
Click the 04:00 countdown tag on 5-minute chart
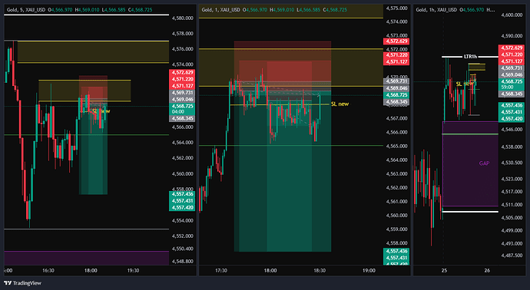click(x=177, y=112)
